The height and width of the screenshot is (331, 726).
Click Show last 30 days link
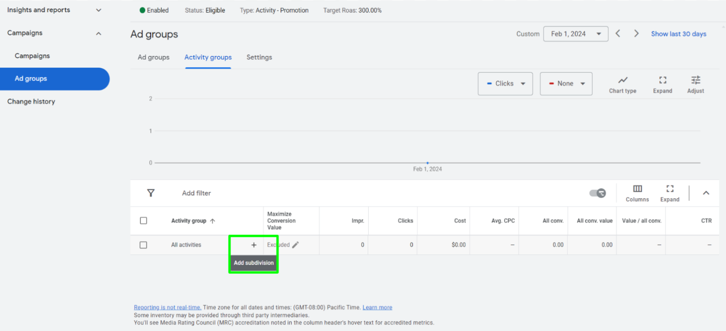click(678, 34)
